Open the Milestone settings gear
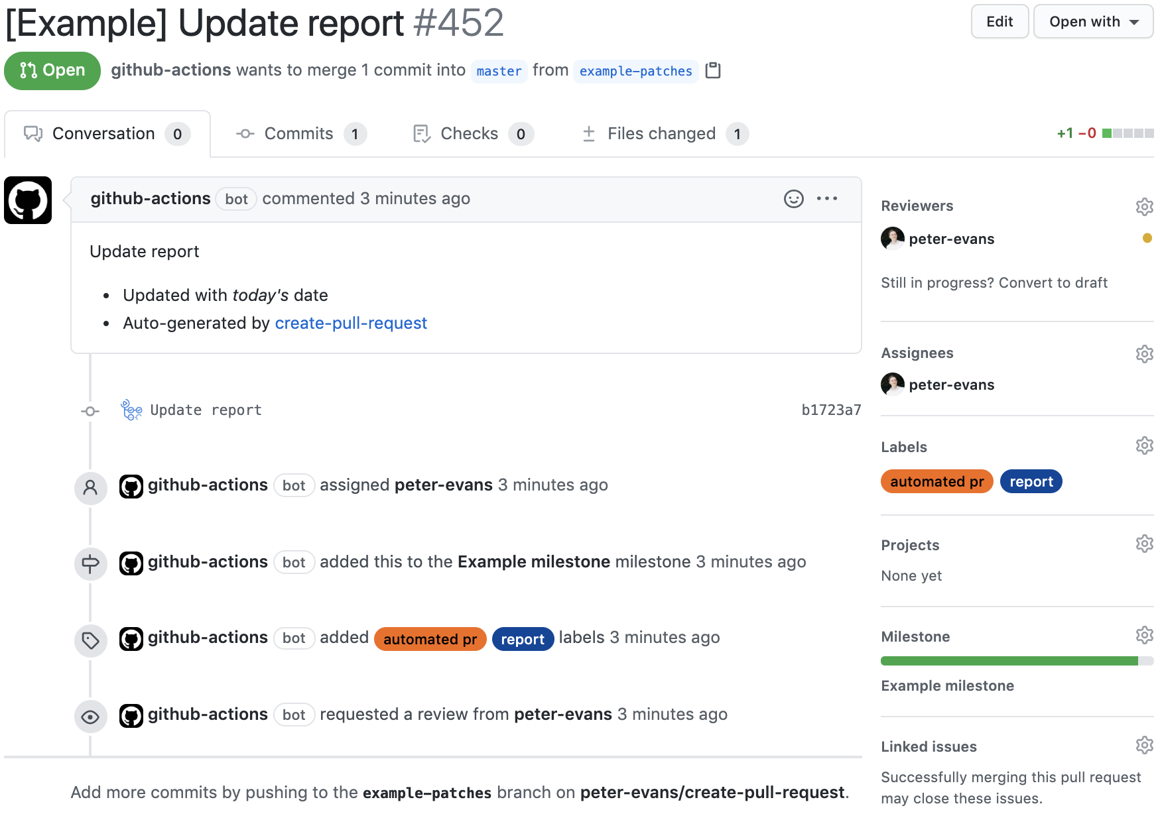The width and height of the screenshot is (1162, 814). 1144,635
